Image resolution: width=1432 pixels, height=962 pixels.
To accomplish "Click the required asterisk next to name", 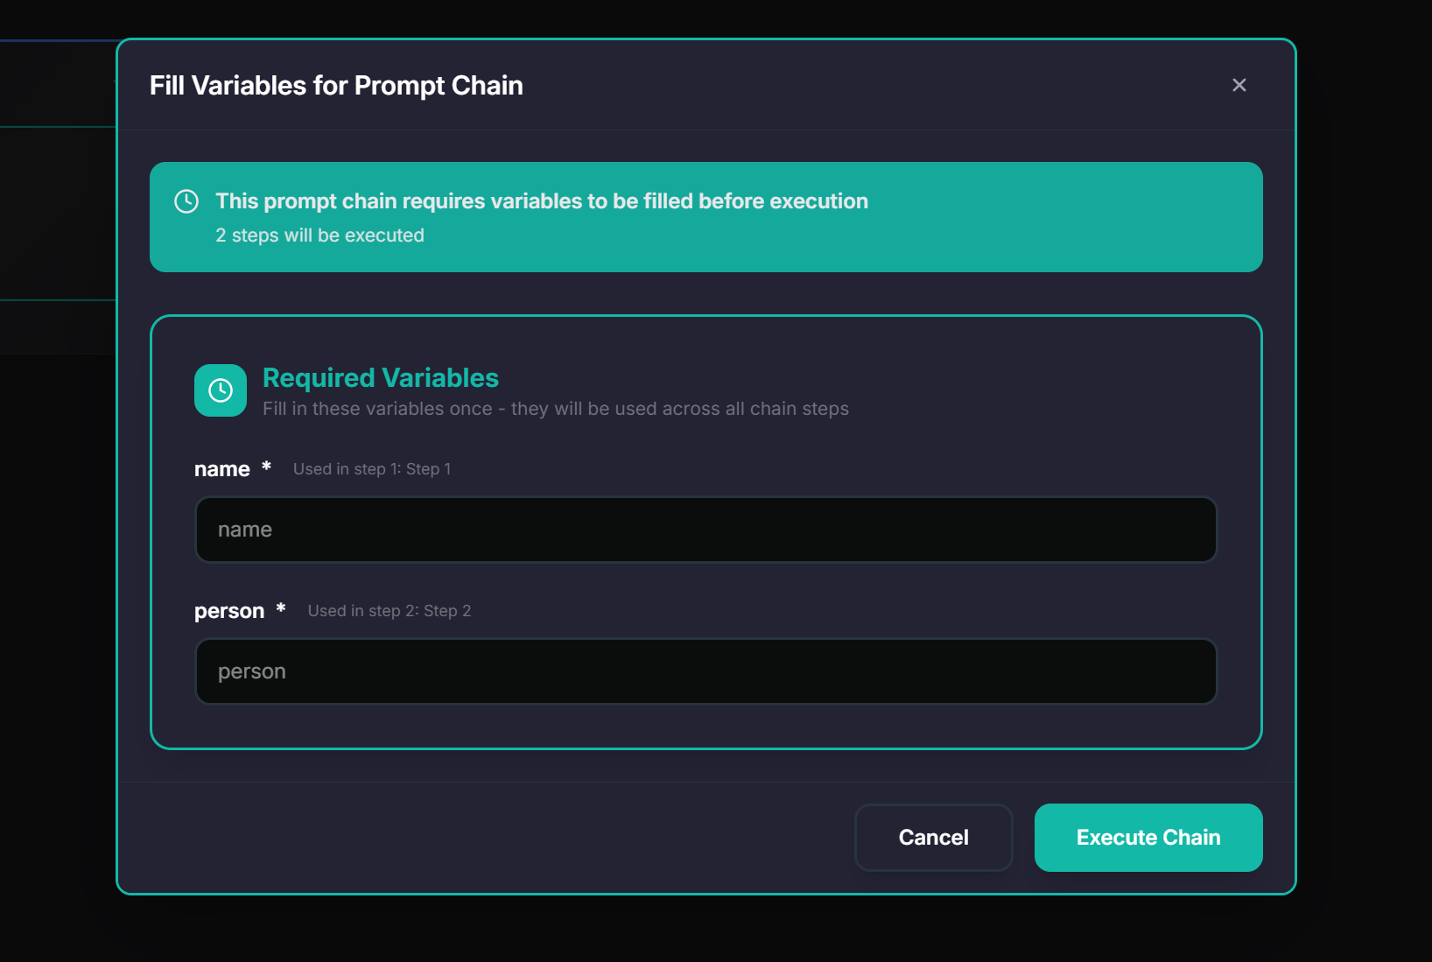I will pos(266,467).
